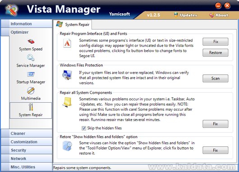Select the System Repair tab
The image size is (239, 172).
[x=73, y=24]
